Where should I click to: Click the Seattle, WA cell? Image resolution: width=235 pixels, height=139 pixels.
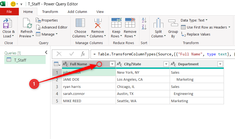pyautogui.click(x=143, y=101)
